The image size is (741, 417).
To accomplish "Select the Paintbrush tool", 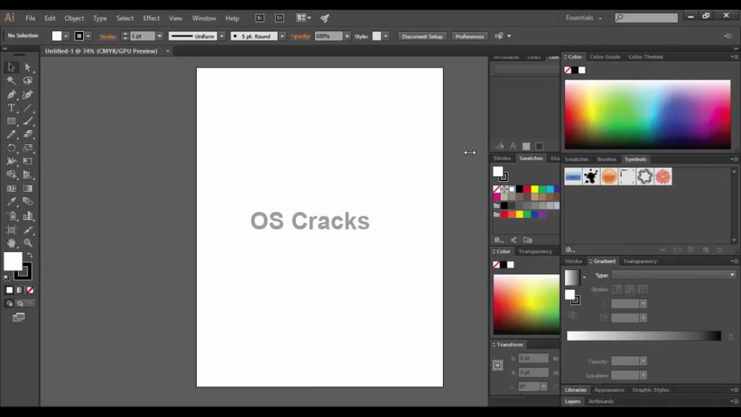I will click(x=28, y=121).
